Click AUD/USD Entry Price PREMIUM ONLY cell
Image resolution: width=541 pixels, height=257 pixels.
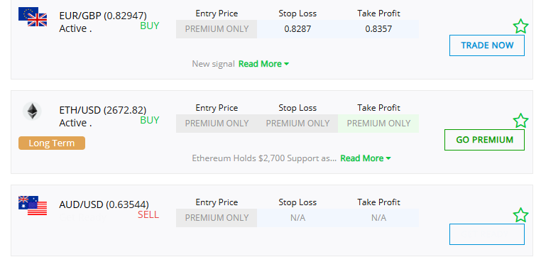(x=217, y=218)
